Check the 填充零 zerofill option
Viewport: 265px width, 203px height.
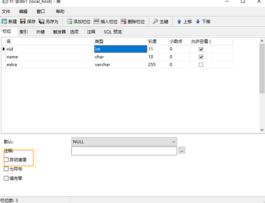[6, 178]
